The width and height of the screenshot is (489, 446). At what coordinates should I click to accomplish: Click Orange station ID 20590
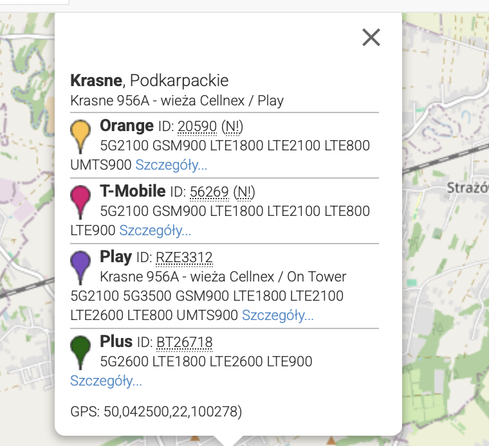coord(197,127)
